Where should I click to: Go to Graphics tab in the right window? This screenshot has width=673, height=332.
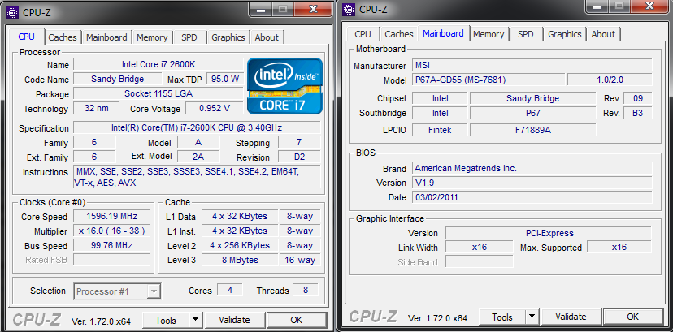(x=564, y=34)
